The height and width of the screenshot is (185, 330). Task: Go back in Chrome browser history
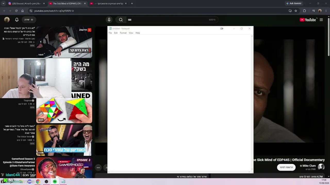coord(4,11)
